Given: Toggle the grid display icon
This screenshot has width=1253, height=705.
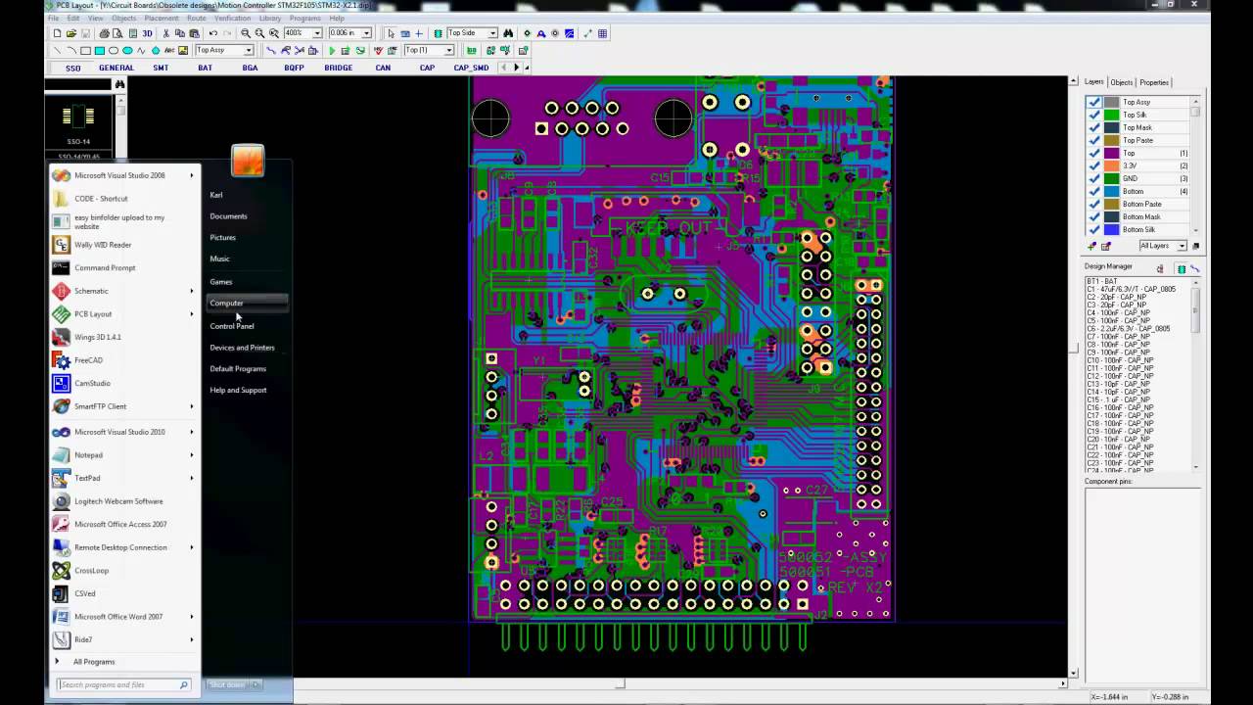Looking at the screenshot, I should click(602, 33).
